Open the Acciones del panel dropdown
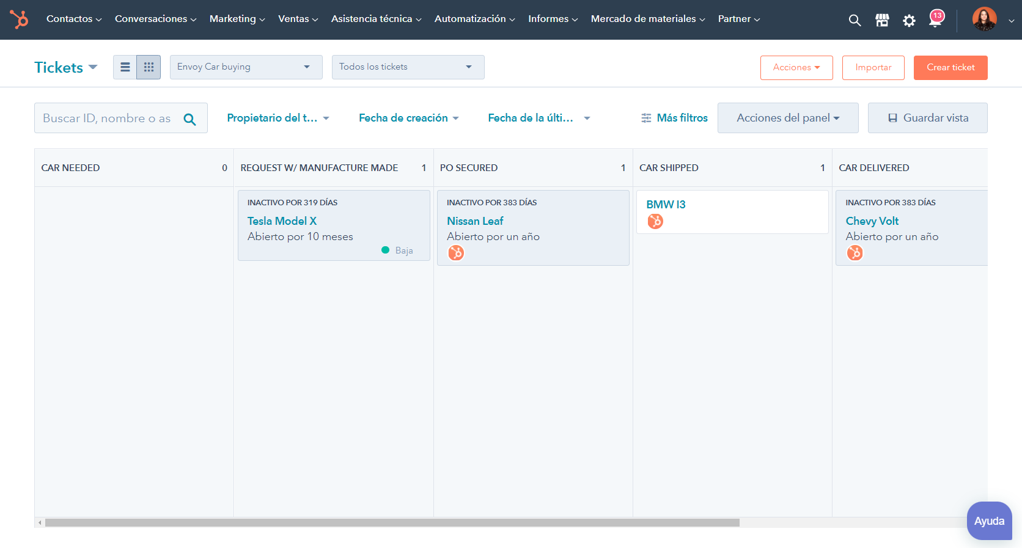Screen dimensions: 1022x548 (x=788, y=118)
